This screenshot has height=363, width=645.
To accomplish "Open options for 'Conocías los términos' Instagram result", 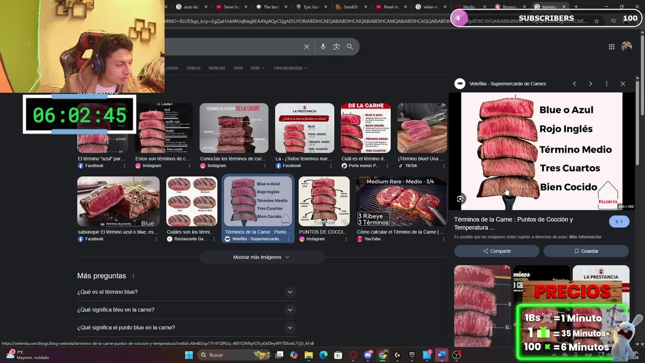I will point(265,166).
